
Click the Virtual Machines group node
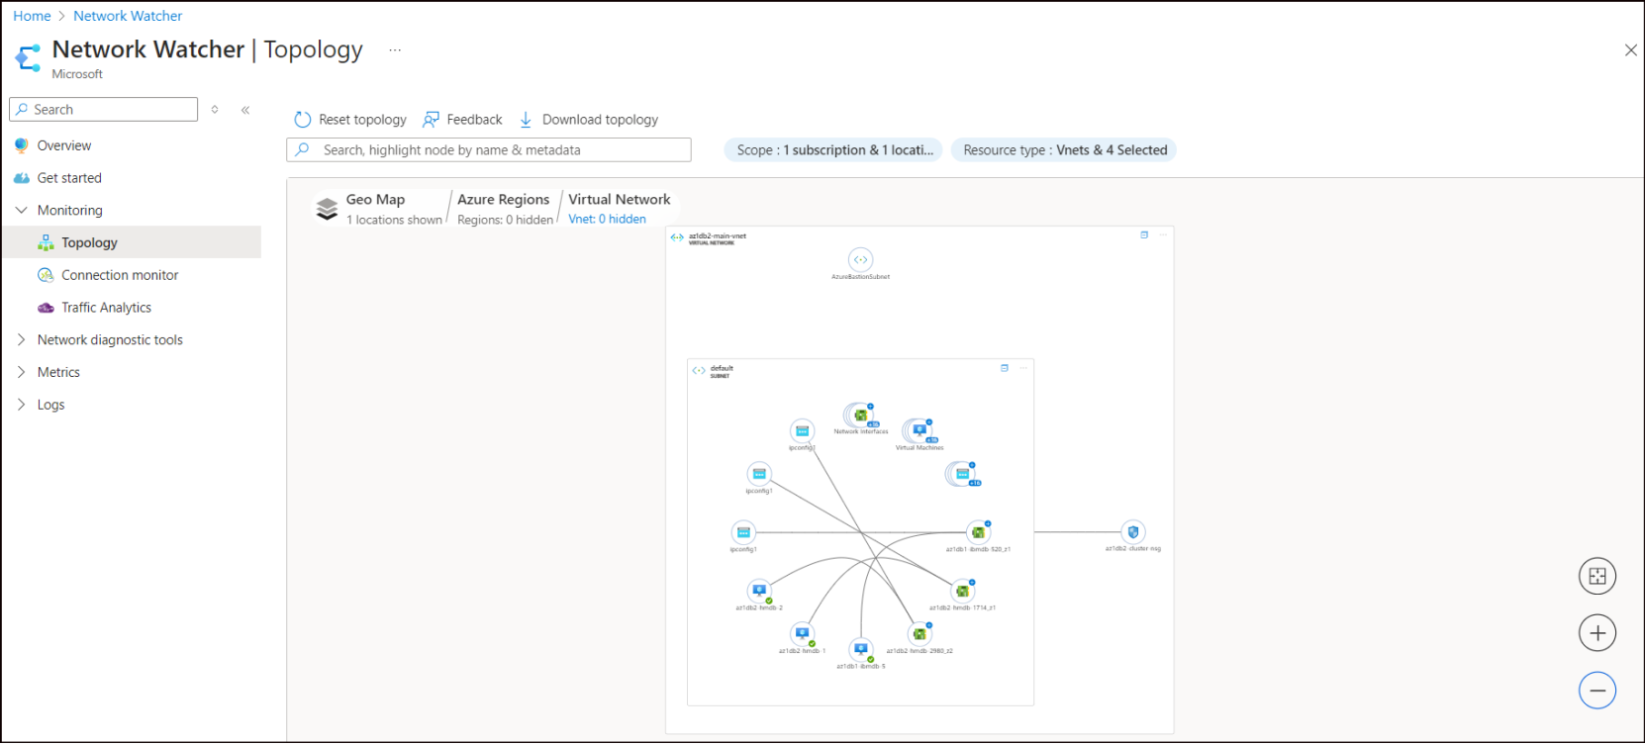(919, 431)
